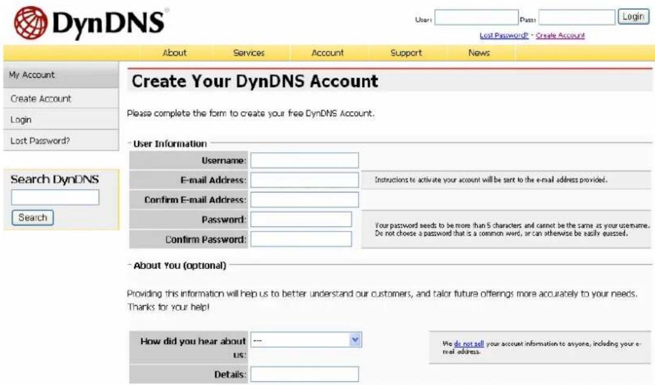
Task: Focus the E-mail Address field
Action: [304, 180]
